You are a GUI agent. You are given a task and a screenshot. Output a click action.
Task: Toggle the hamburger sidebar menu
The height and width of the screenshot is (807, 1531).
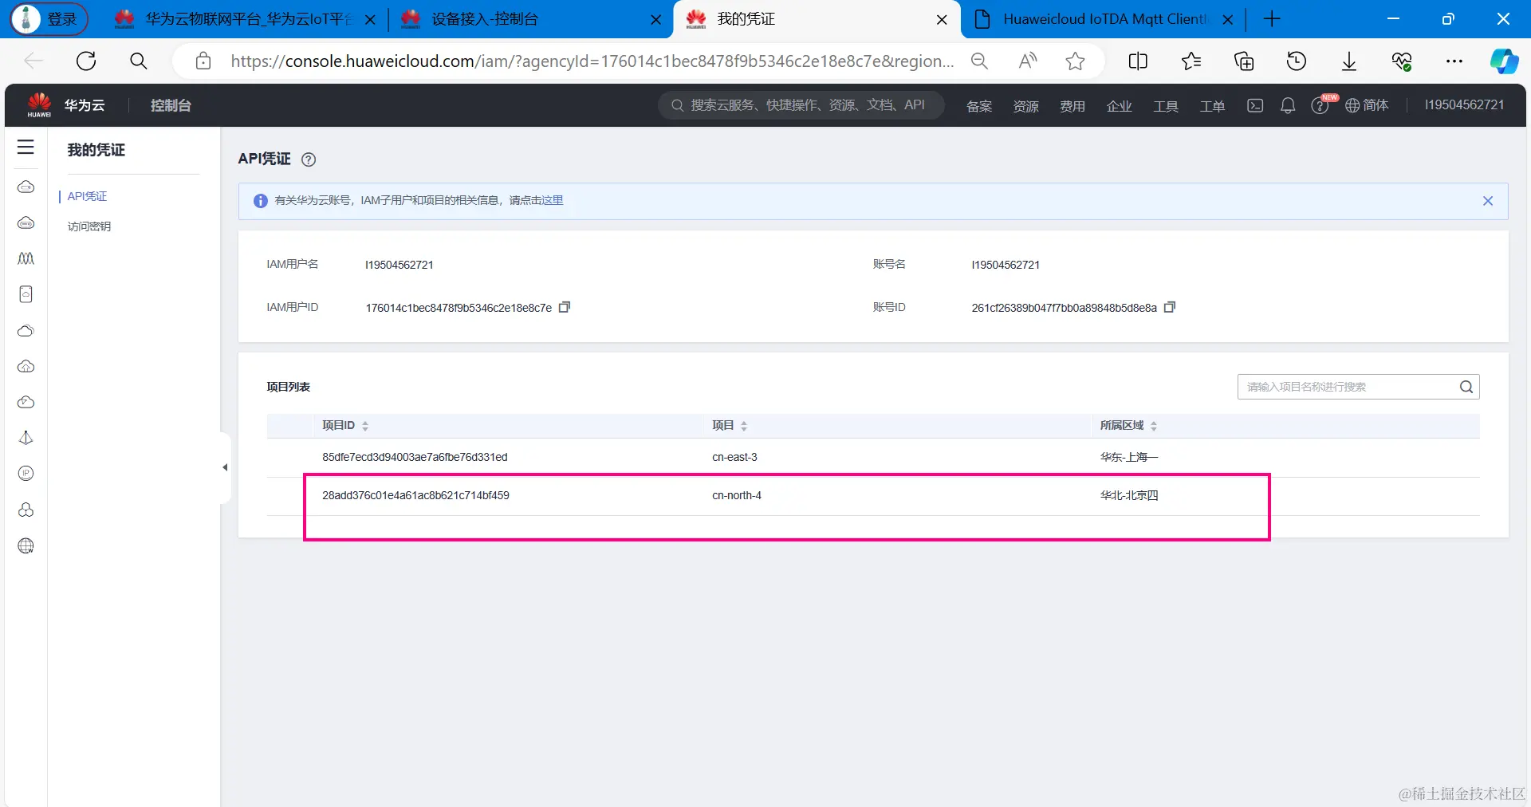26,147
